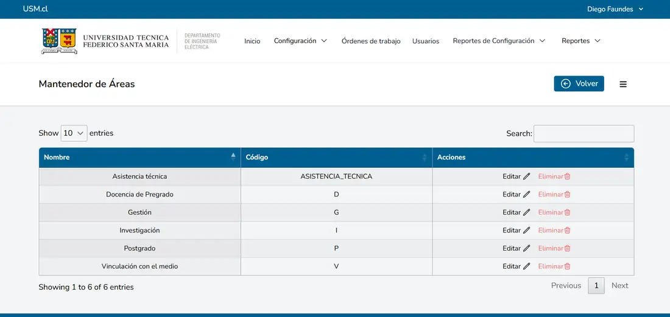
Task: Open Usuarios section
Action: 426,41
